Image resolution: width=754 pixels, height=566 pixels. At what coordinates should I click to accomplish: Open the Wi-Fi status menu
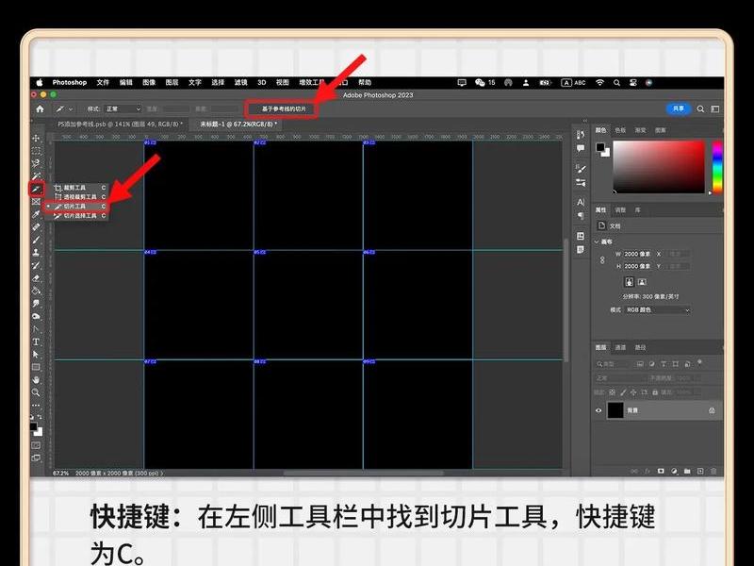599,83
